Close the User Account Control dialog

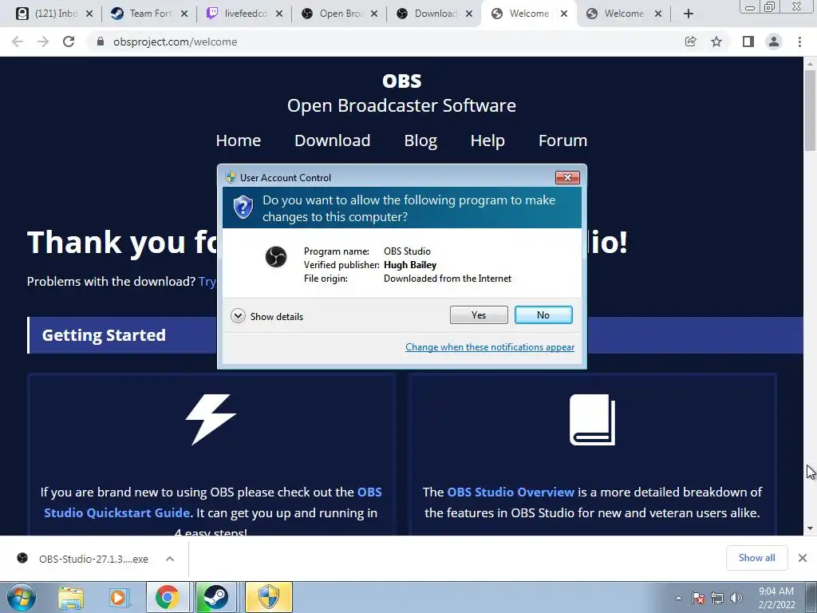(x=567, y=178)
